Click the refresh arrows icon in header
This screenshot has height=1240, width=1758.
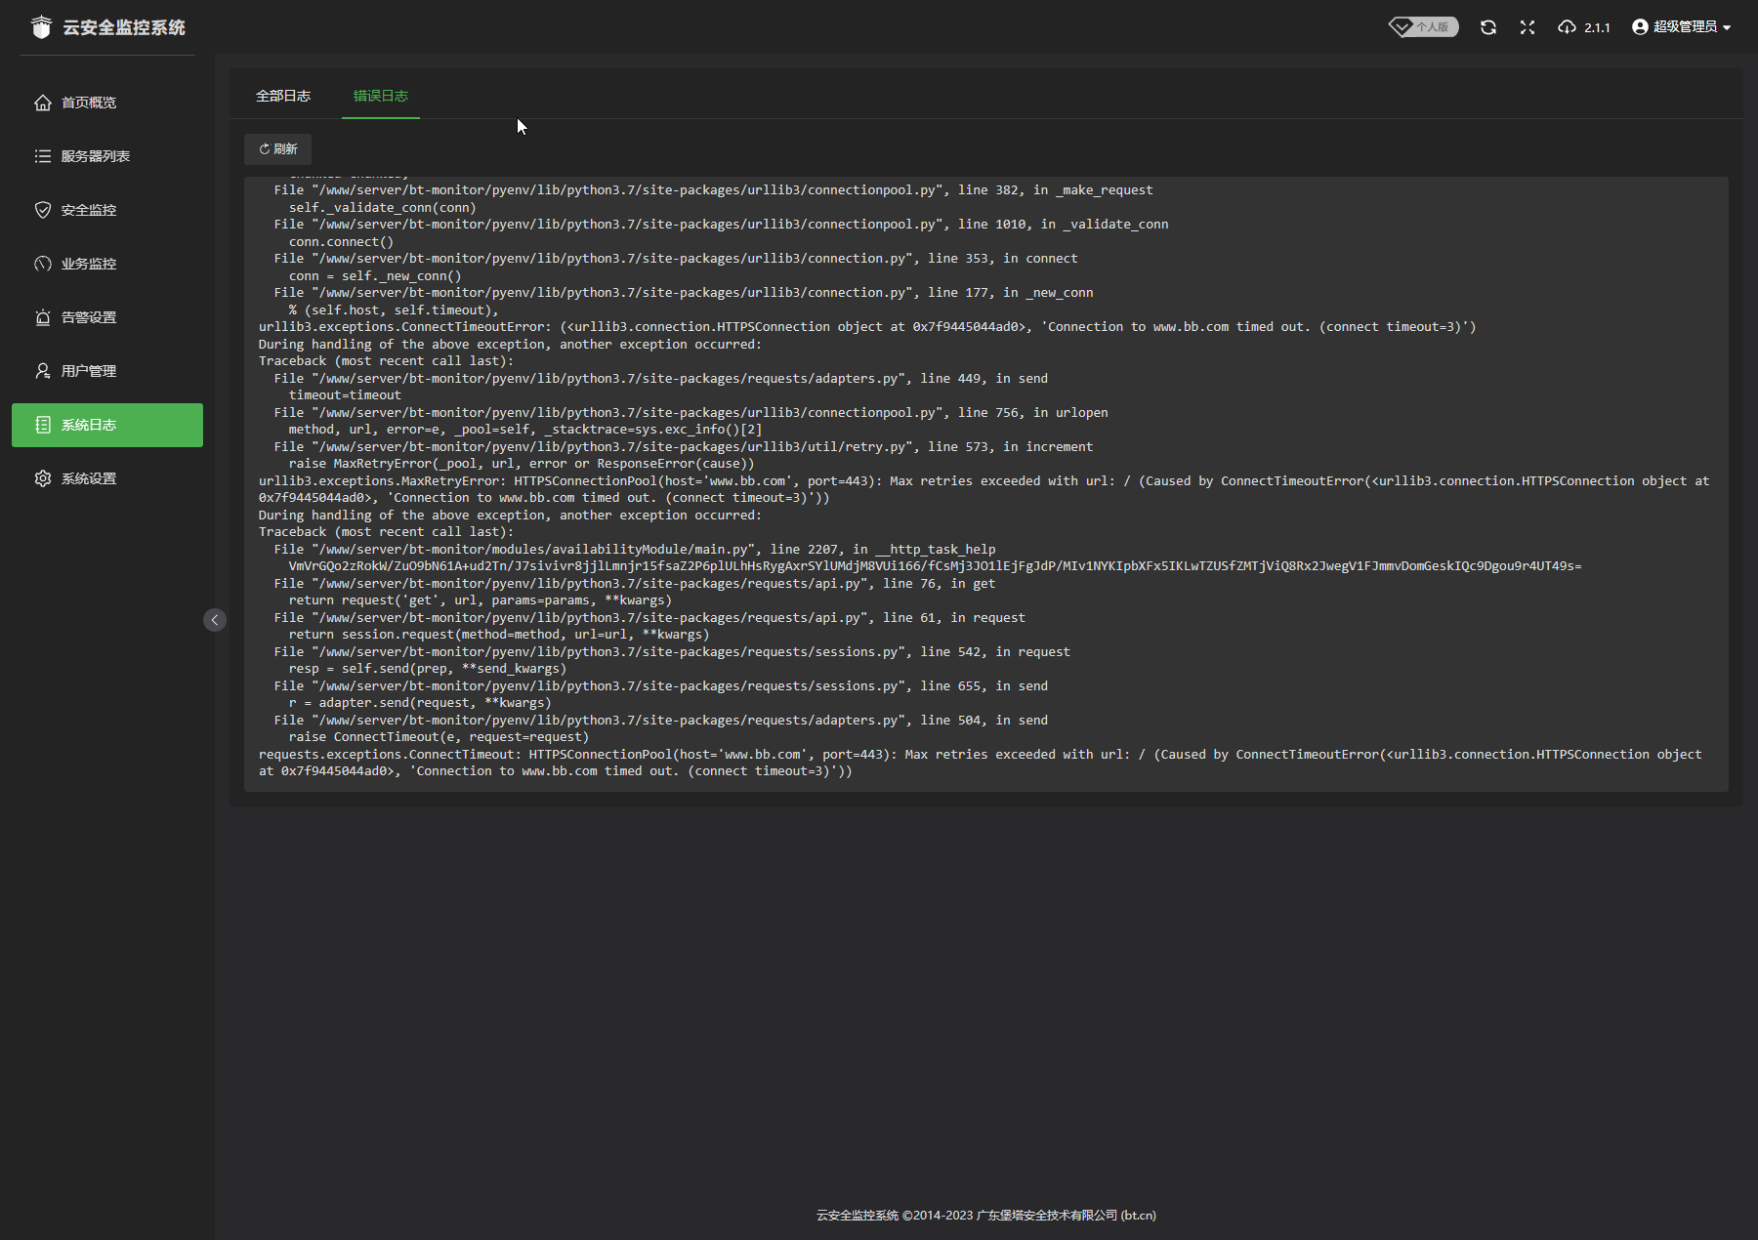(x=1488, y=27)
